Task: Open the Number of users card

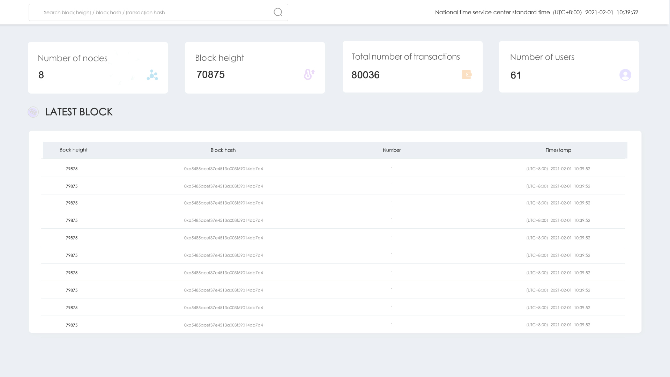Action: pos(569,67)
